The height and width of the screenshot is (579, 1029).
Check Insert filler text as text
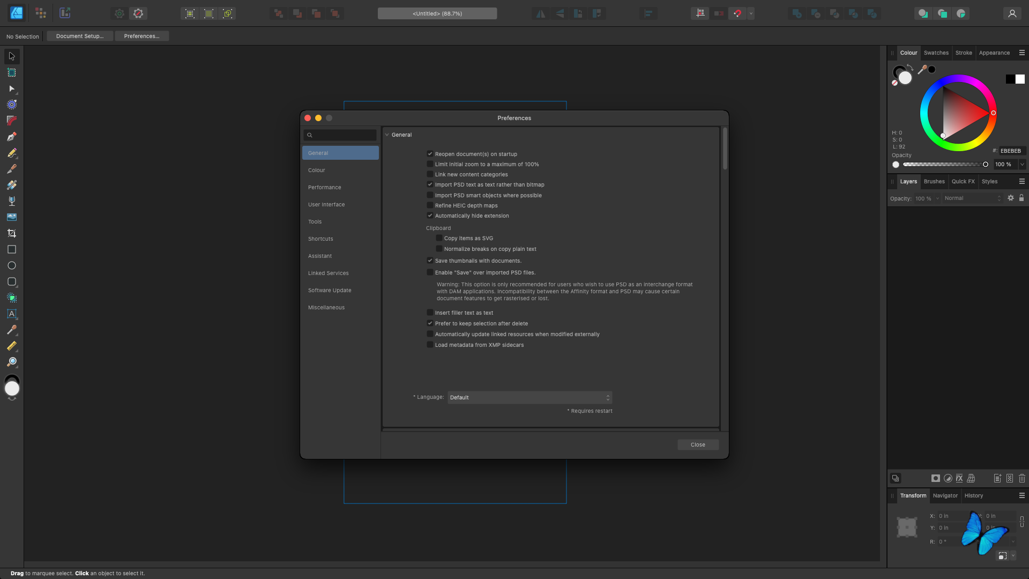tap(430, 313)
